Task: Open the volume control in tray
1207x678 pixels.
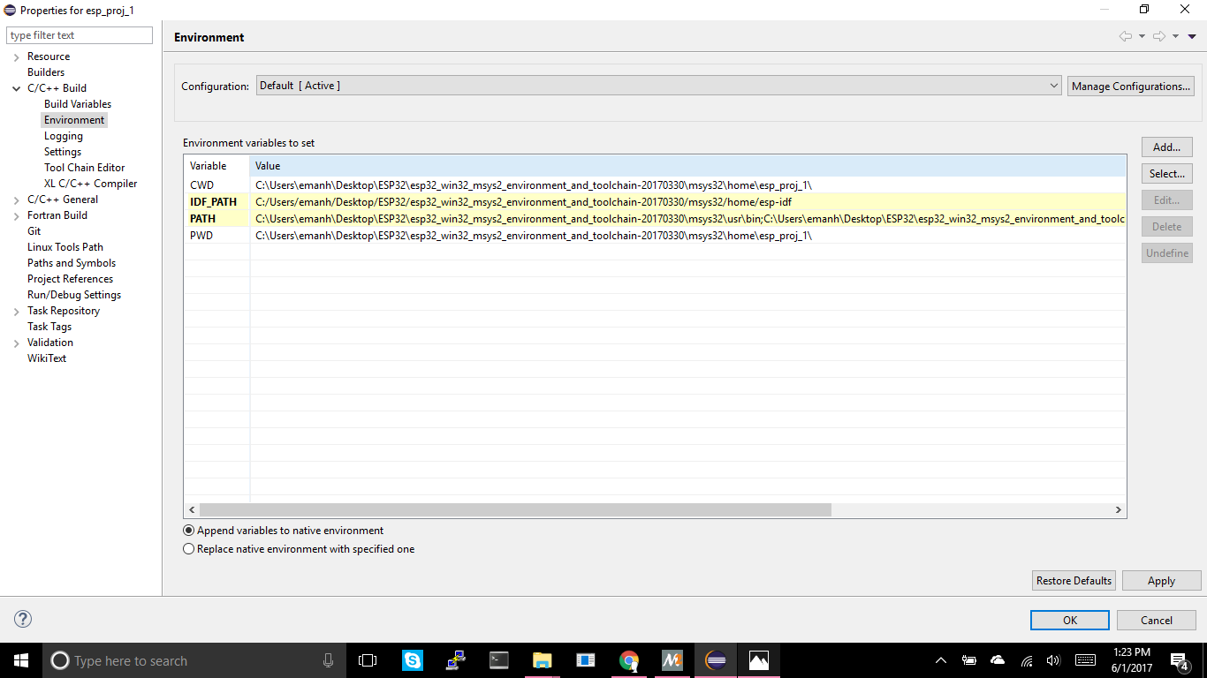Action: tap(1053, 660)
